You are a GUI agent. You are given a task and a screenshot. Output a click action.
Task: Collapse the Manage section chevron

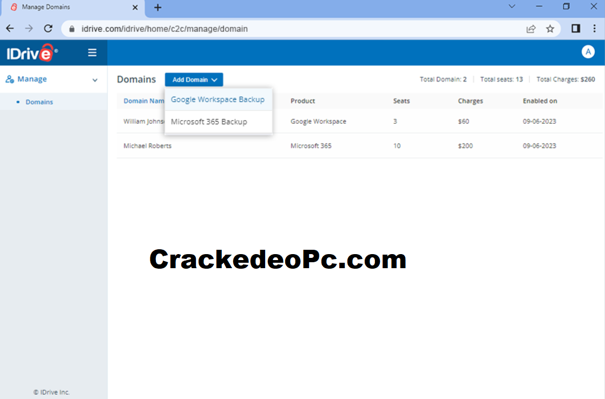[x=95, y=80]
